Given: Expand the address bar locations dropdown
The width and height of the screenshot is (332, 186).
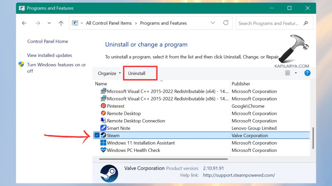Looking at the screenshot, I should pos(212,23).
